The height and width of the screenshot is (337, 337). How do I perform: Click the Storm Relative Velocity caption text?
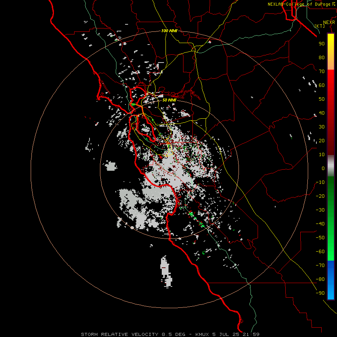(x=170, y=334)
